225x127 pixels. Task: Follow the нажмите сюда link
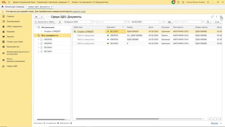[x=79, y=12]
